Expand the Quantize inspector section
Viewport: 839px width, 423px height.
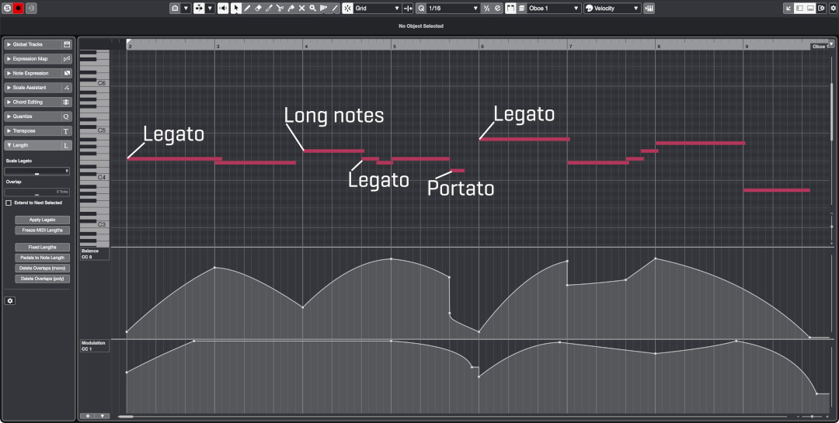tap(38, 116)
